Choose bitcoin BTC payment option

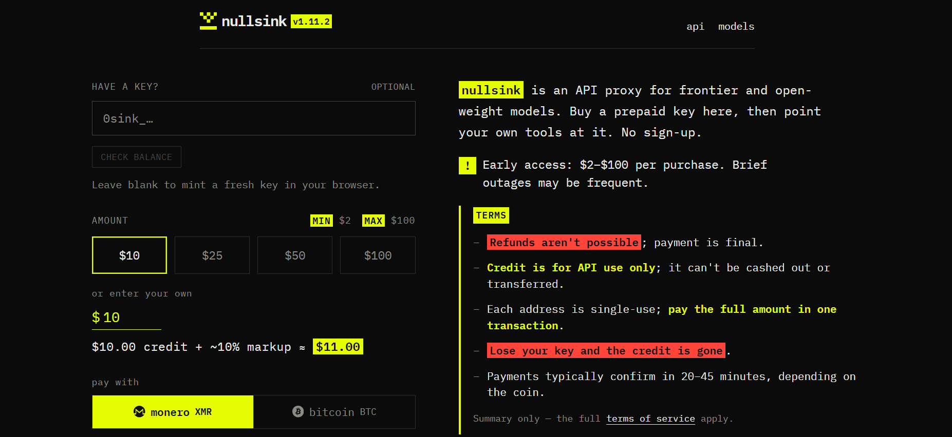pyautogui.click(x=334, y=412)
